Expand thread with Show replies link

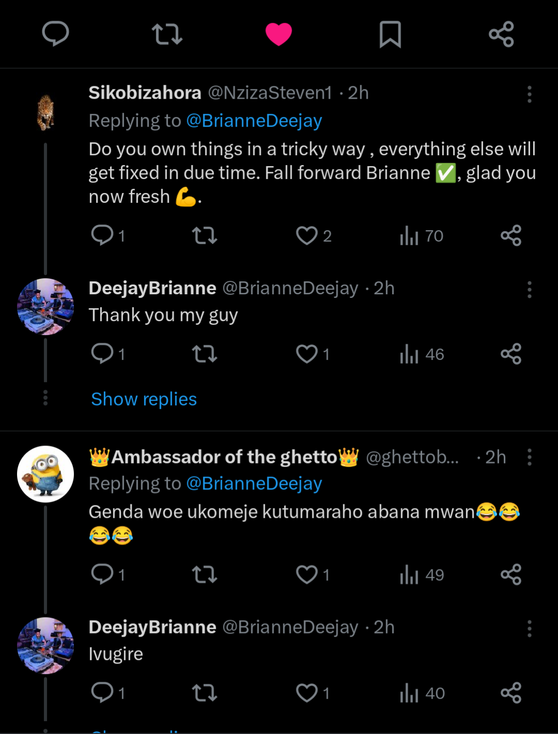click(144, 399)
